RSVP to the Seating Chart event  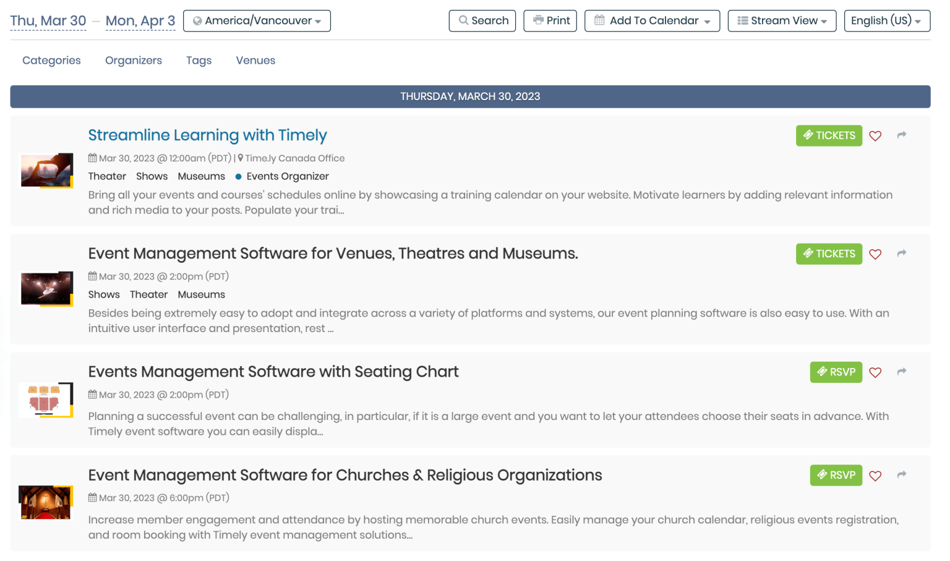[x=836, y=372]
